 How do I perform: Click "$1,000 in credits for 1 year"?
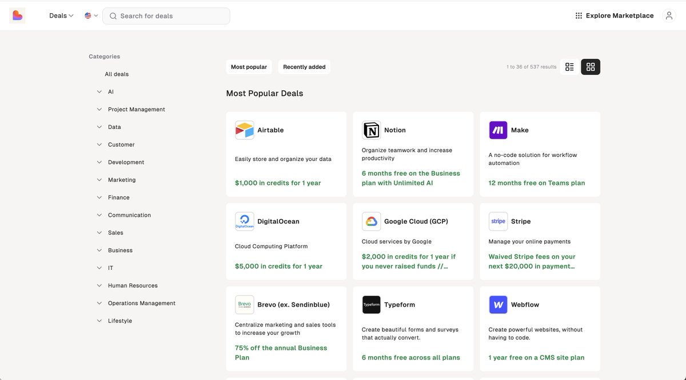coord(278,183)
